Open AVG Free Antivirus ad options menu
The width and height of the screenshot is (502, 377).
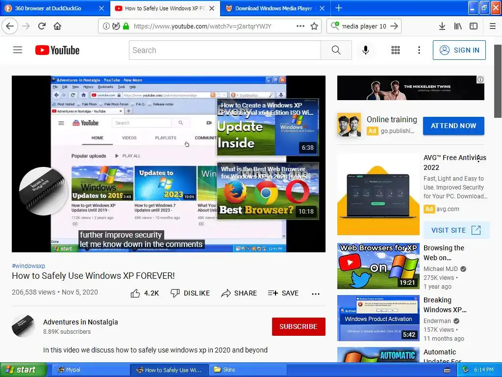pos(478,159)
